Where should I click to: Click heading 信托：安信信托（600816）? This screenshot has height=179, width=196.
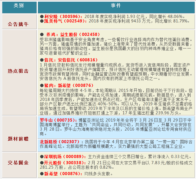click(x=71, y=60)
